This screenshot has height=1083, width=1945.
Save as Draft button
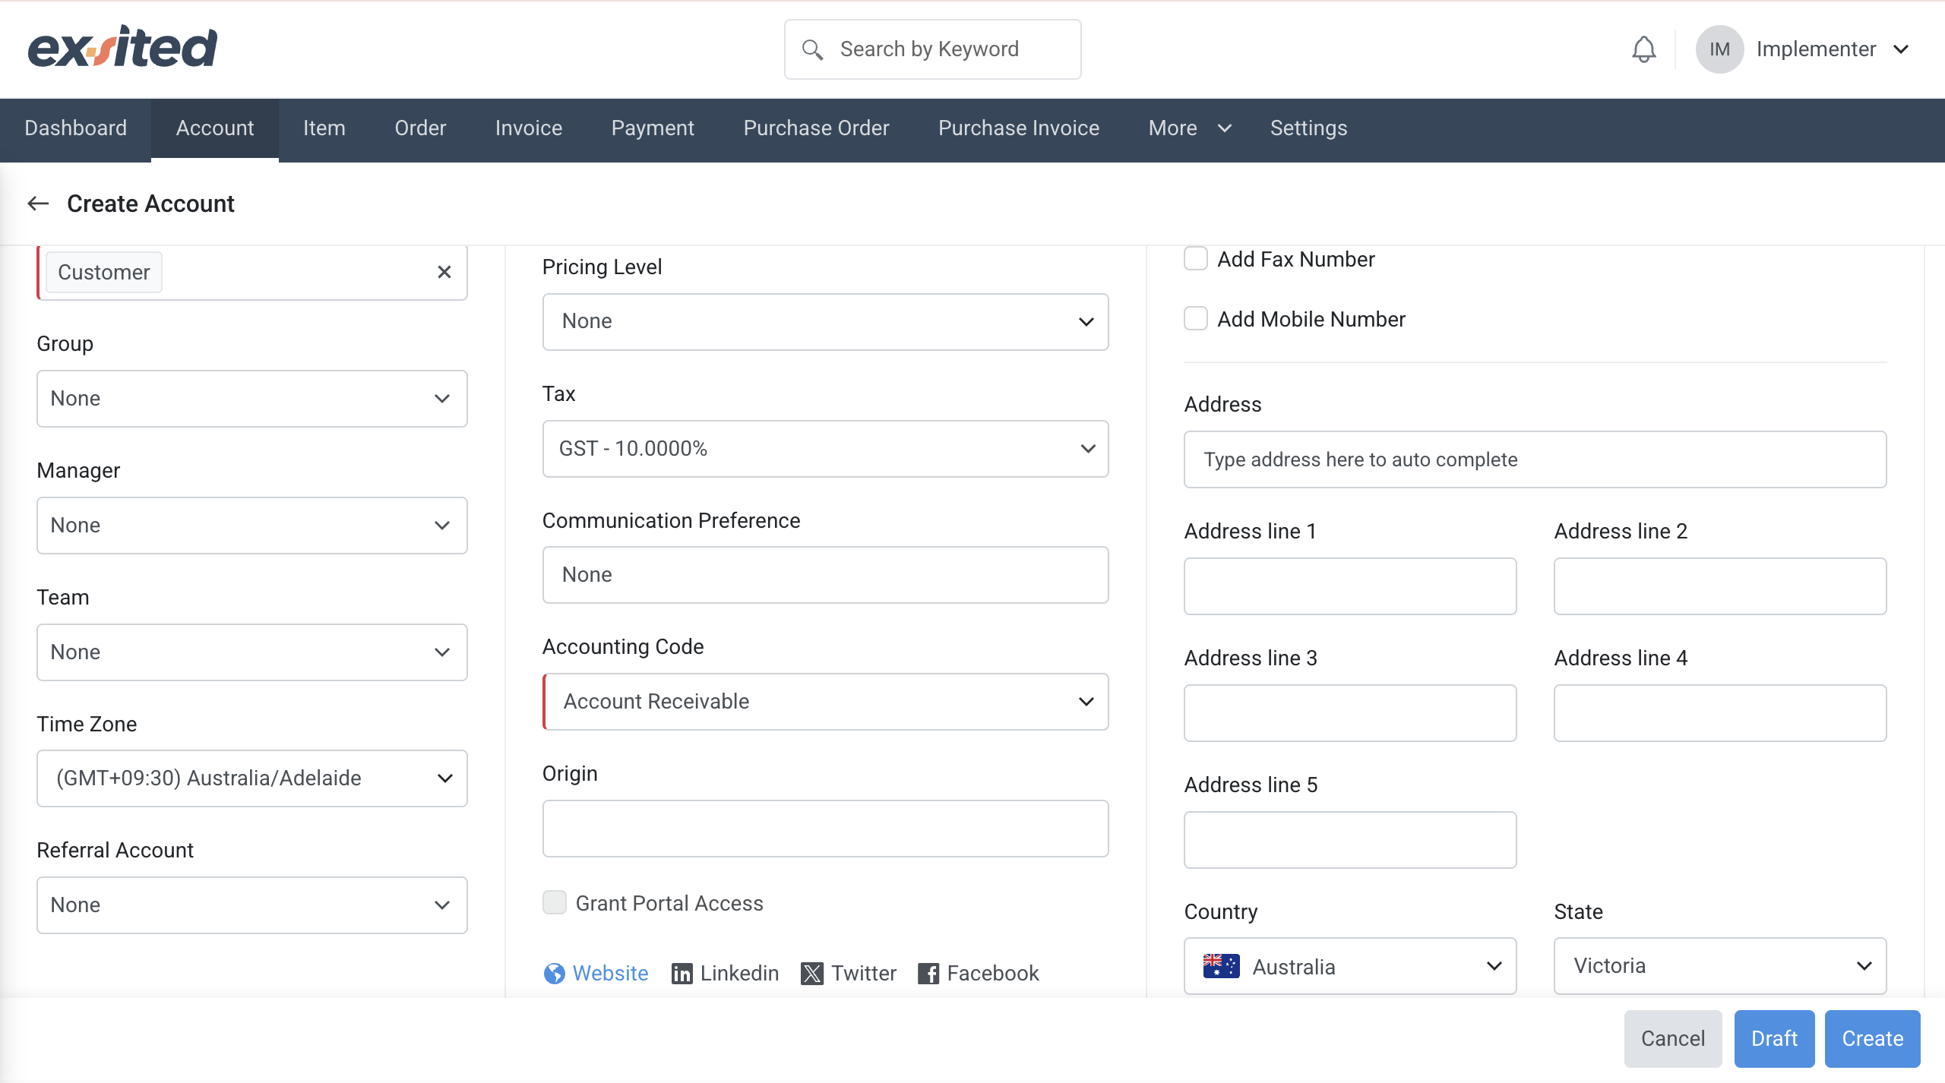[x=1774, y=1038]
